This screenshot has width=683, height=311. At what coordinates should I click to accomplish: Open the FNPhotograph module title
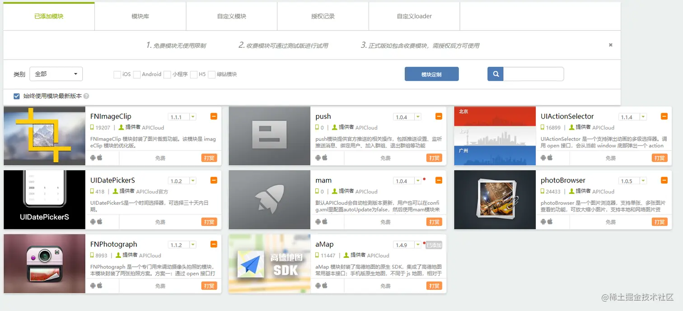[x=113, y=244]
